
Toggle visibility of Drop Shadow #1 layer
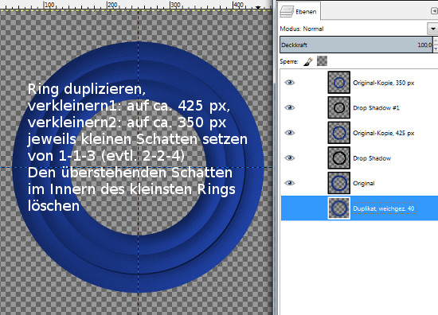point(289,107)
